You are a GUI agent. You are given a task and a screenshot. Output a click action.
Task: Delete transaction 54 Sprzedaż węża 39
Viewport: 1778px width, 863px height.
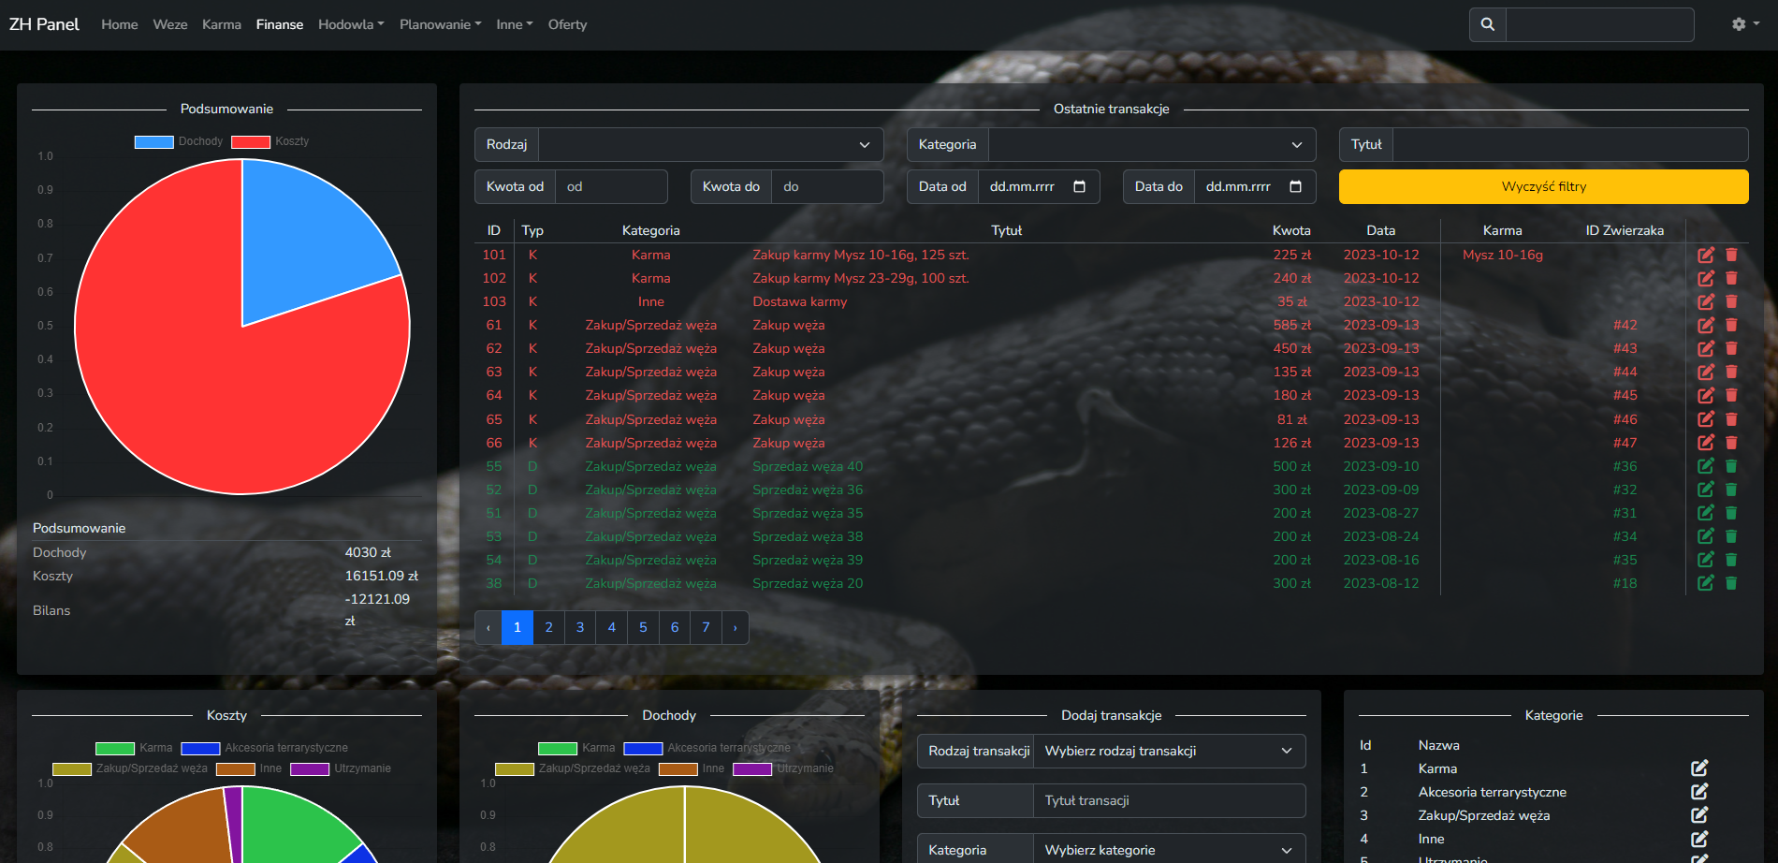point(1731,560)
